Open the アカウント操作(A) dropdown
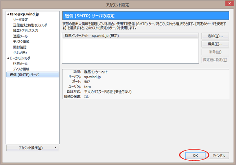Screen dimensions: 236x165 click(x=33, y=148)
